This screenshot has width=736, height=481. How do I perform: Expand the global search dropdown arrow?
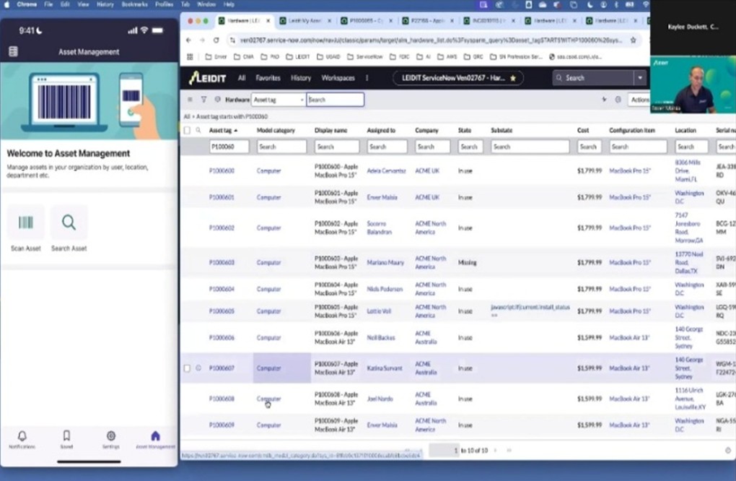point(639,78)
